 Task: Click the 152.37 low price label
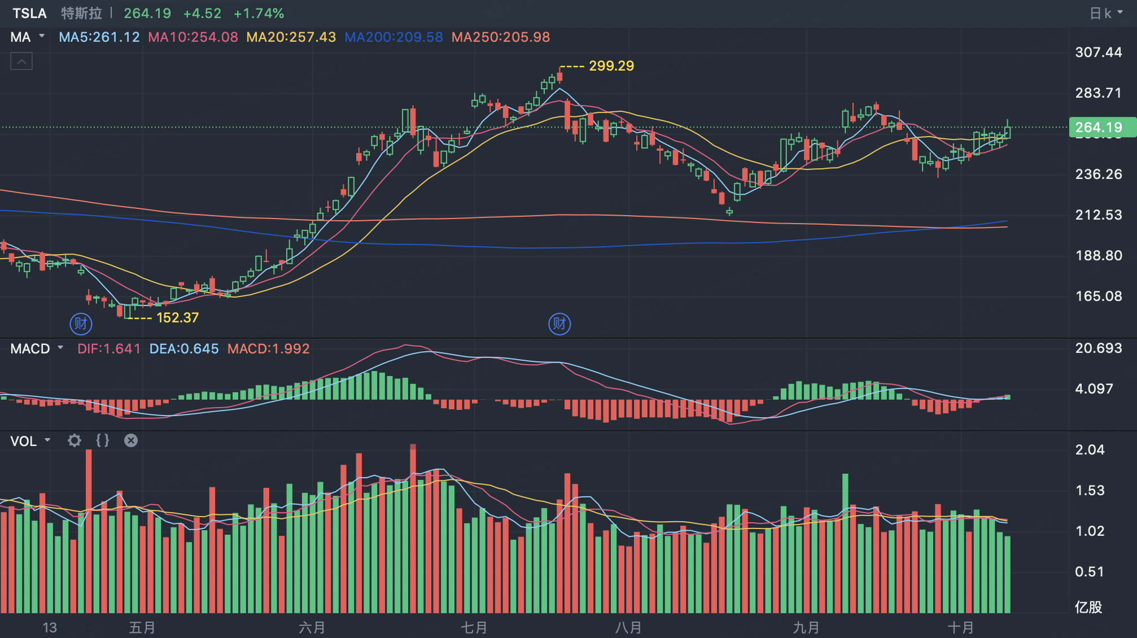coord(177,318)
